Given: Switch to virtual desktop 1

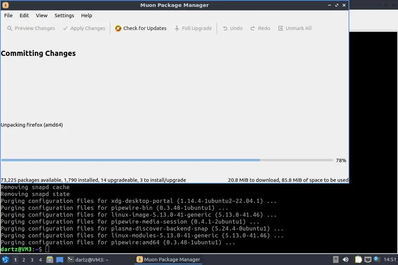Looking at the screenshot, I should coord(16,260).
